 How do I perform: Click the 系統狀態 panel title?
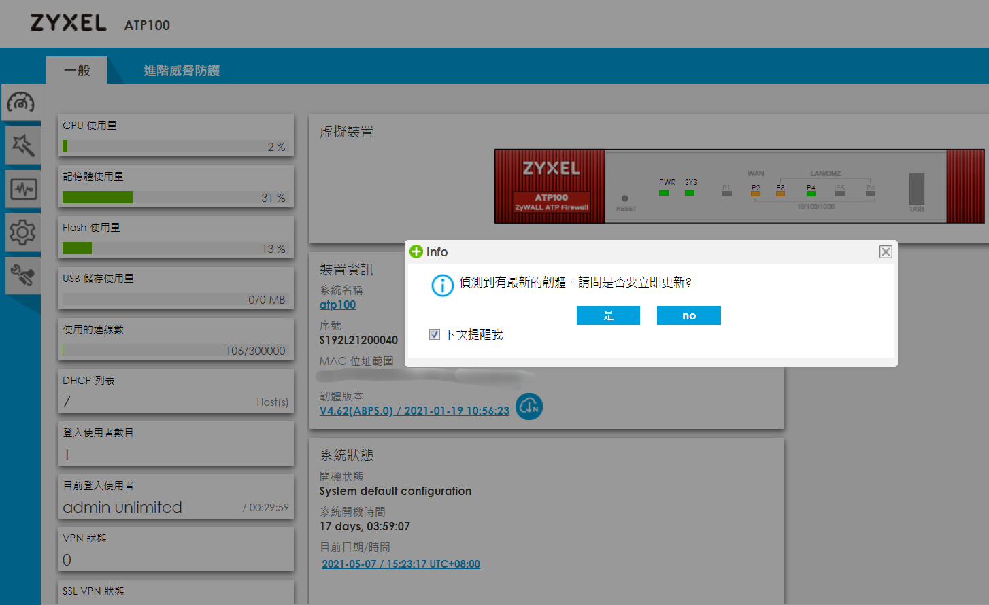pyautogui.click(x=347, y=455)
